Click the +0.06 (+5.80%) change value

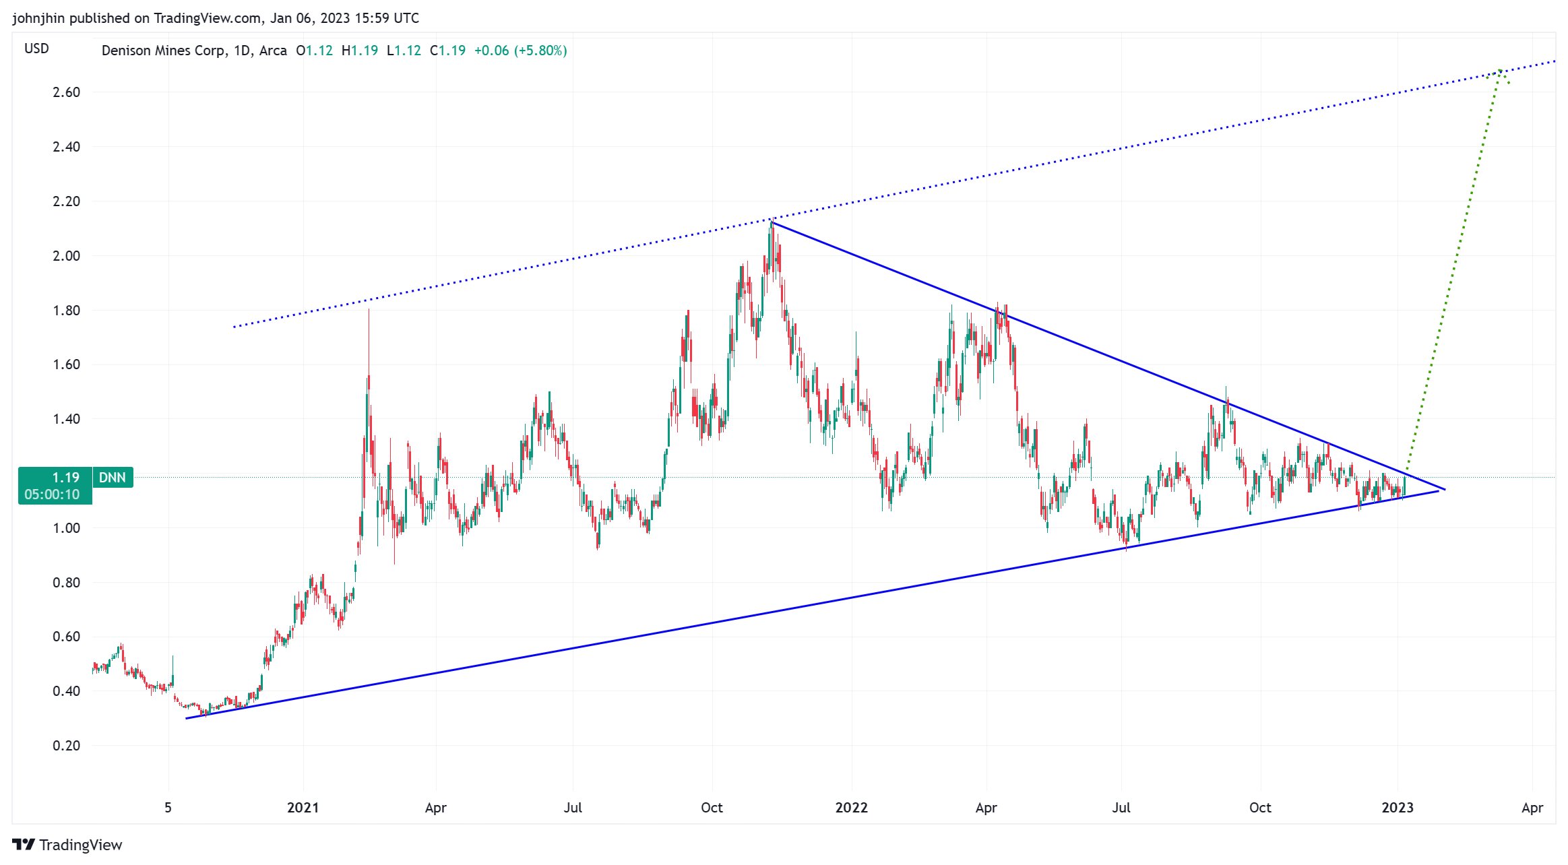(x=520, y=51)
